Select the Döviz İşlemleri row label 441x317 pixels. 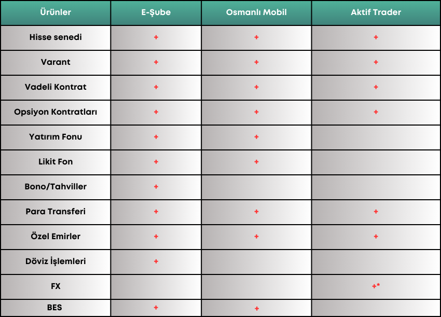(56, 261)
